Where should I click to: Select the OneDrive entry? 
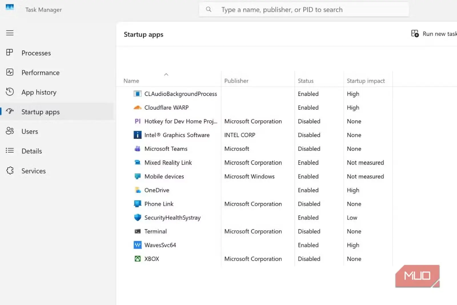pos(157,190)
